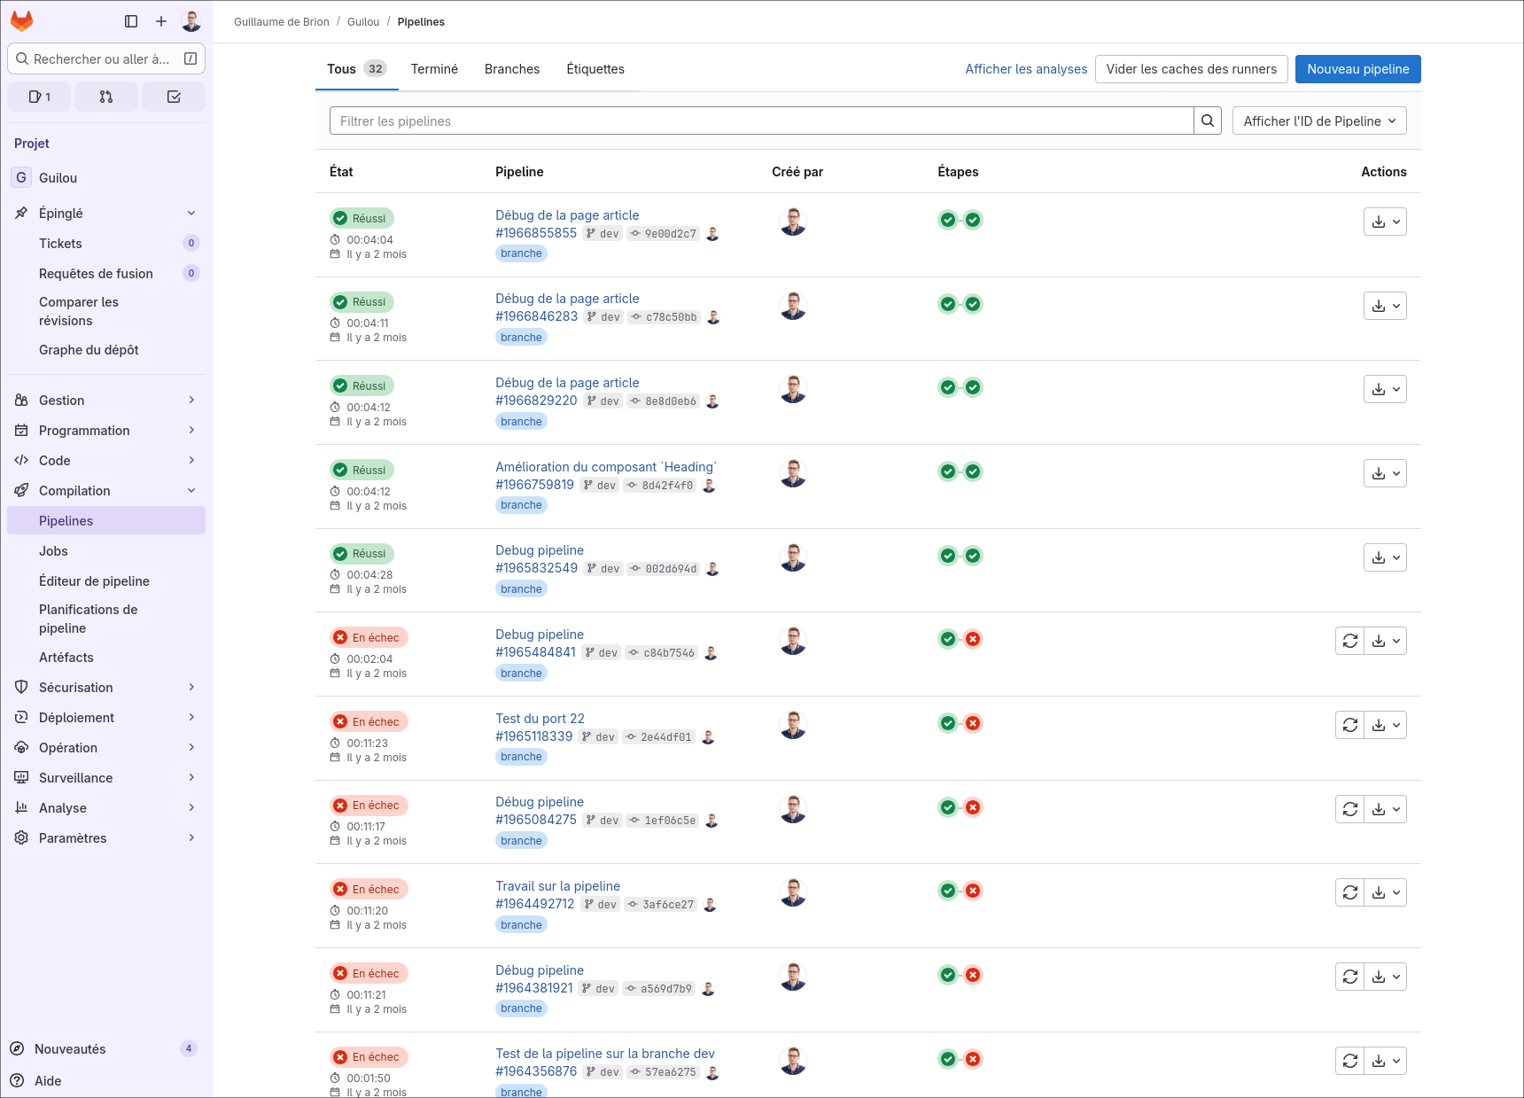Collapse the Épinglé sidebar section
1524x1098 pixels.
coord(191,214)
